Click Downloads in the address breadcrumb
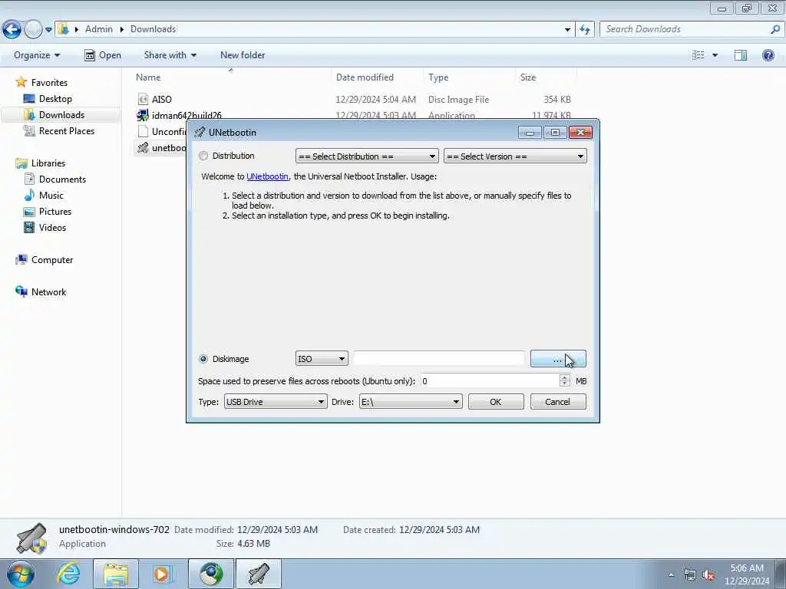 pos(153,29)
